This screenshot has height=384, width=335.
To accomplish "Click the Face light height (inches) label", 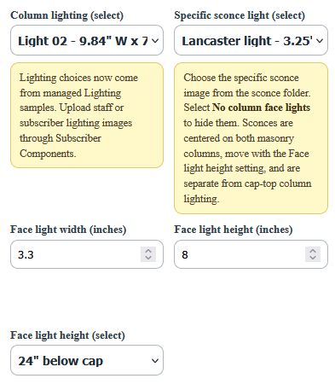I will [x=234, y=230].
